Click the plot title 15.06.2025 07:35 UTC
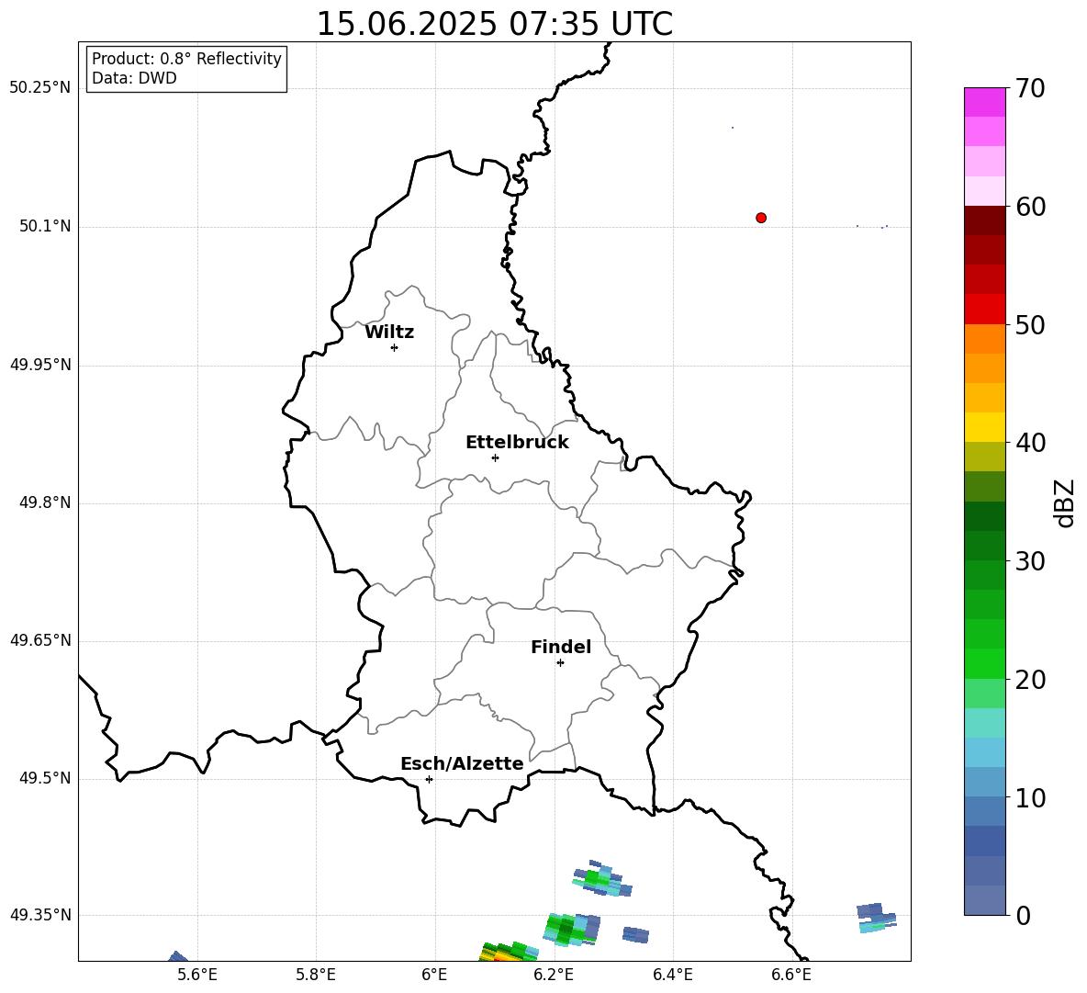This screenshot has width=1087, height=993. click(494, 24)
